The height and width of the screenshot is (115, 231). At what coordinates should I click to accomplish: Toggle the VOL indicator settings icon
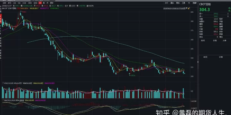pos(3,83)
